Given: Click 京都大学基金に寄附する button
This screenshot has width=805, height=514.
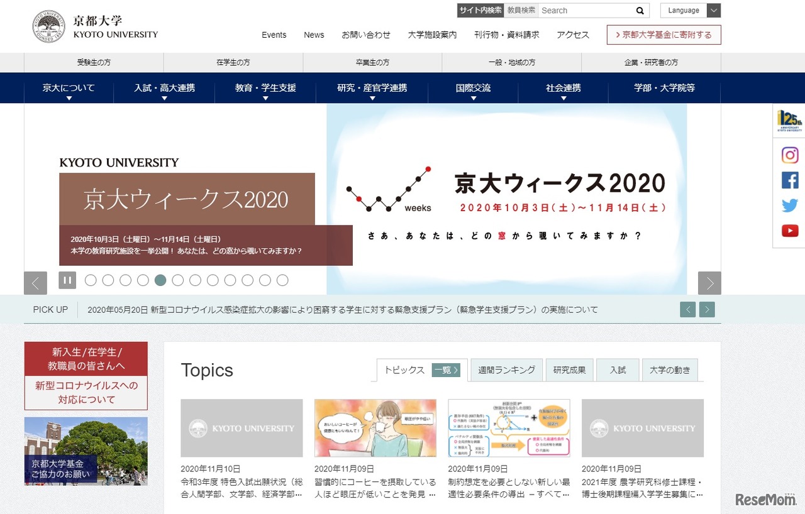Looking at the screenshot, I should click(x=664, y=35).
